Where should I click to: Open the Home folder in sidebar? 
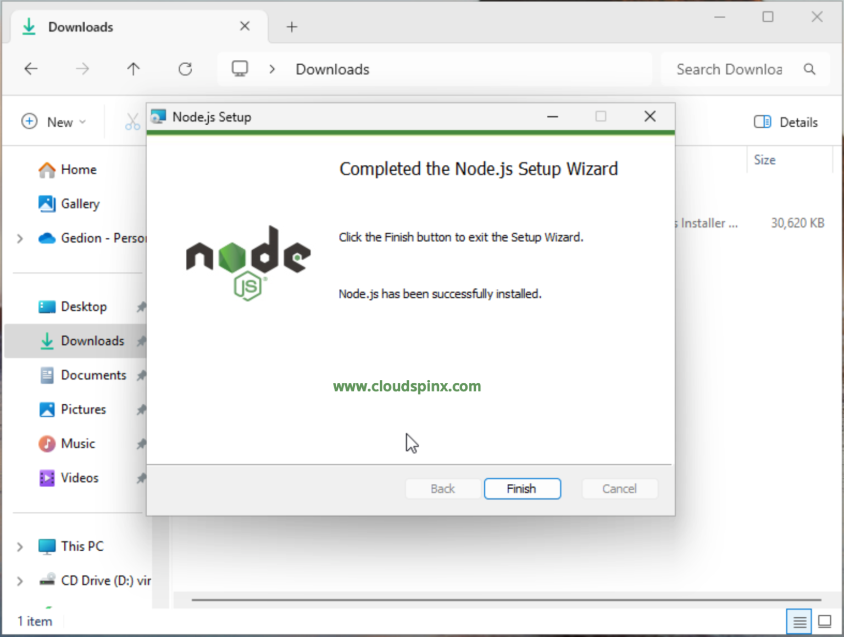(x=78, y=170)
